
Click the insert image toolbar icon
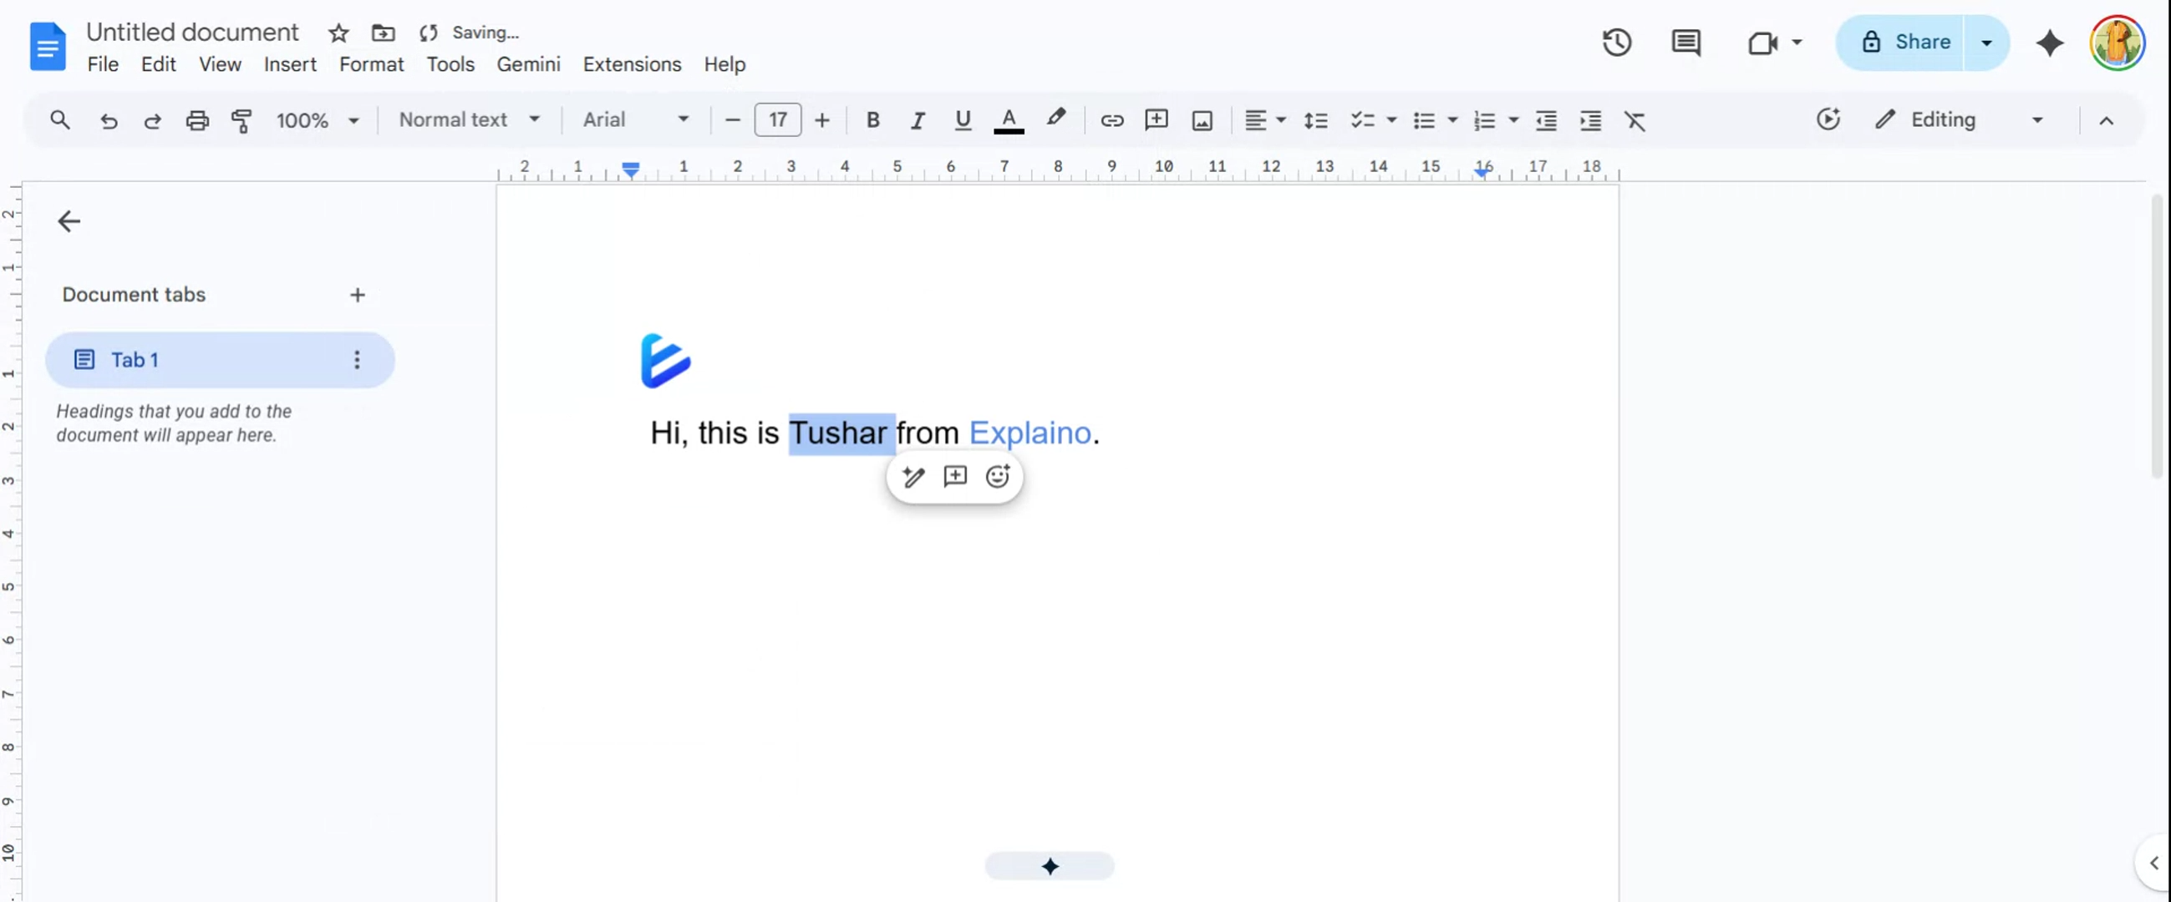point(1202,120)
